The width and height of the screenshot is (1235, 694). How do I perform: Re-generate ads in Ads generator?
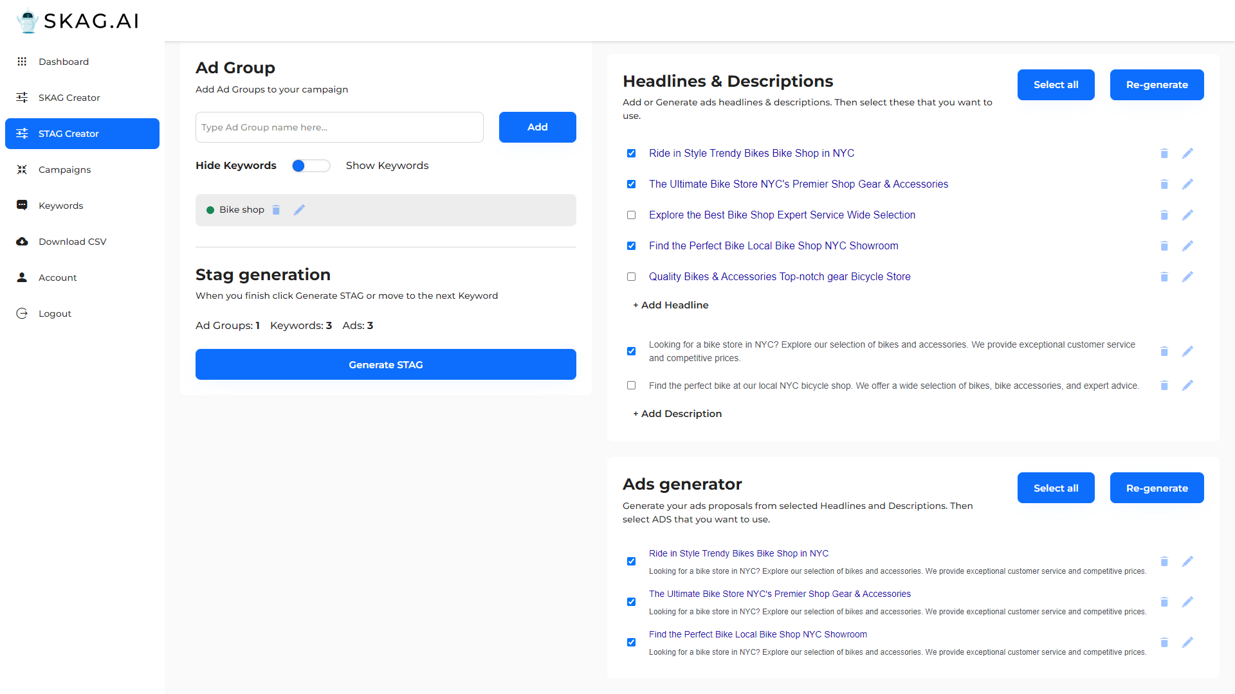pyautogui.click(x=1157, y=488)
